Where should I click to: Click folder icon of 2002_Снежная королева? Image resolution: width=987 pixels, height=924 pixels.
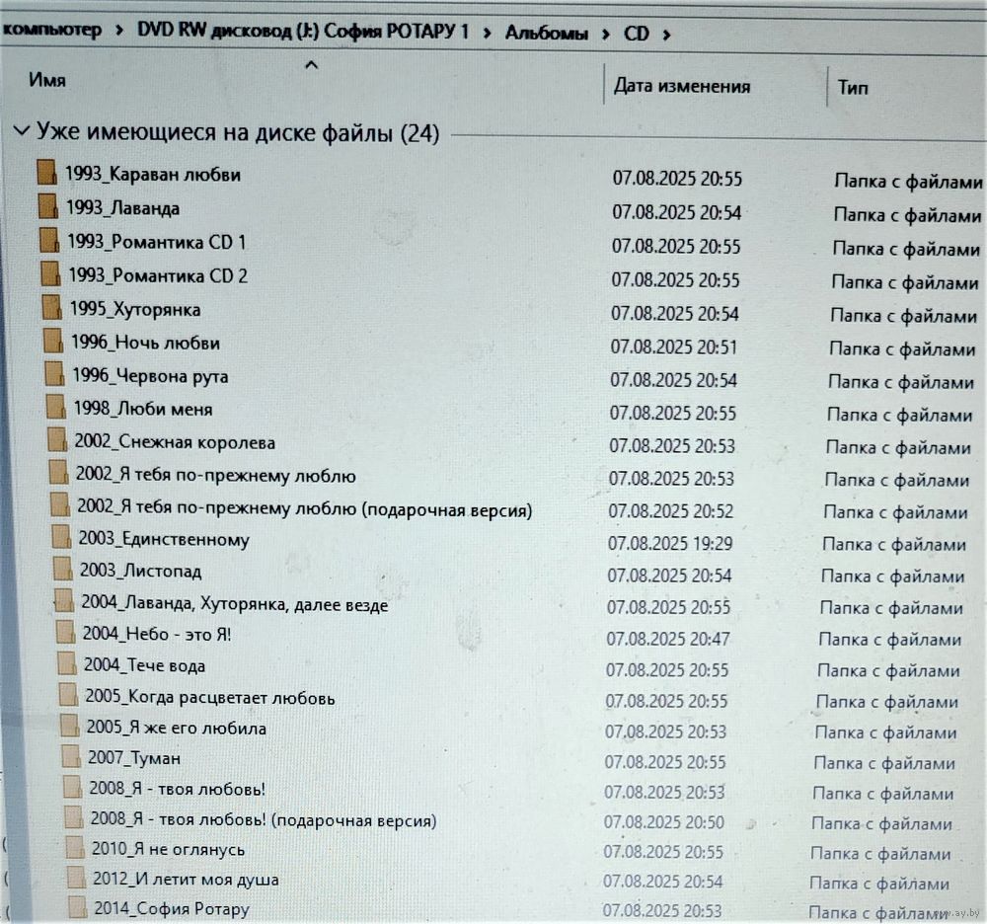57,439
